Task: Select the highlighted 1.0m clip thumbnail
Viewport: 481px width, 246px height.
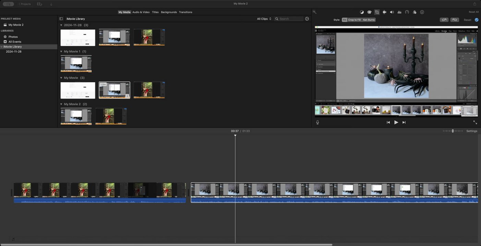Action: pos(115,90)
